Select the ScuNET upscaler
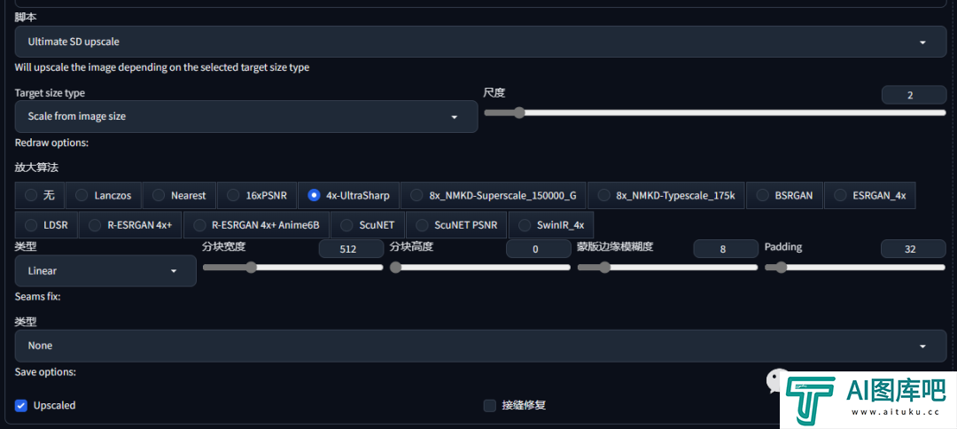This screenshot has width=957, height=429. tap(368, 224)
